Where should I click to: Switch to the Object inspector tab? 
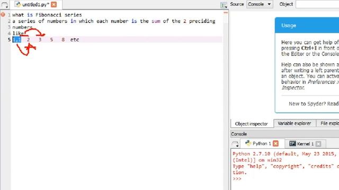point(252,124)
